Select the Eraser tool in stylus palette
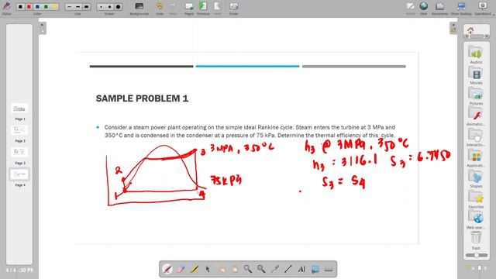 (181, 269)
